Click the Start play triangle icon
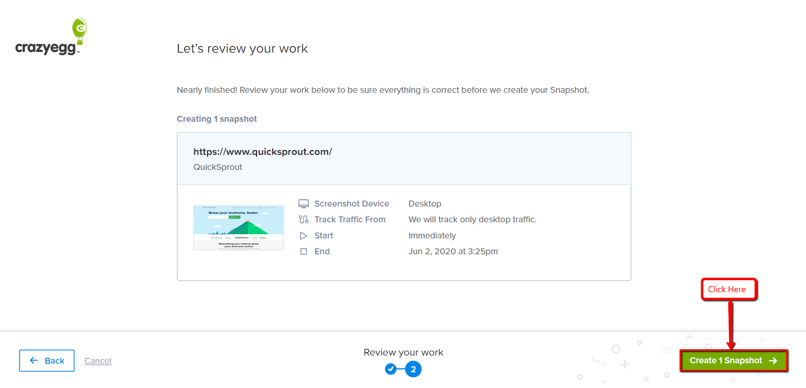806x388 pixels. [x=303, y=236]
